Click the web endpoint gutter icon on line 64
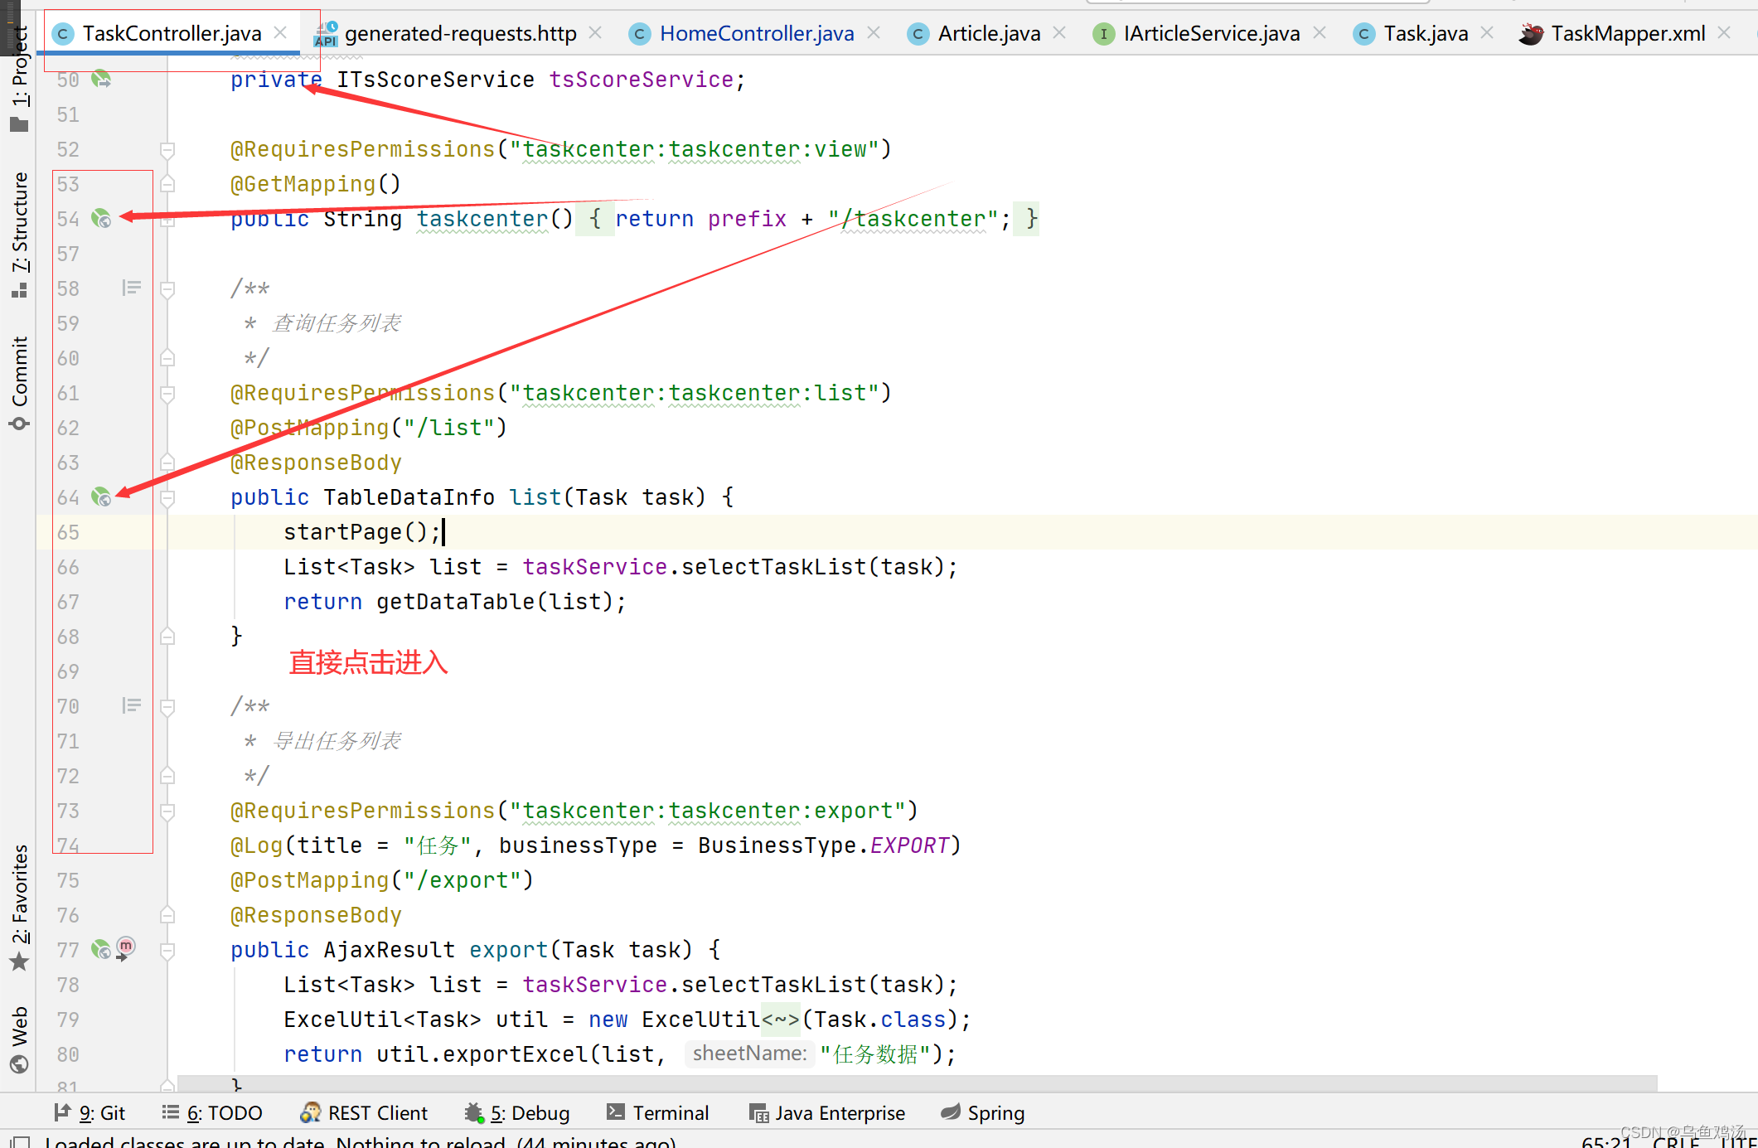This screenshot has width=1758, height=1148. tap(100, 497)
